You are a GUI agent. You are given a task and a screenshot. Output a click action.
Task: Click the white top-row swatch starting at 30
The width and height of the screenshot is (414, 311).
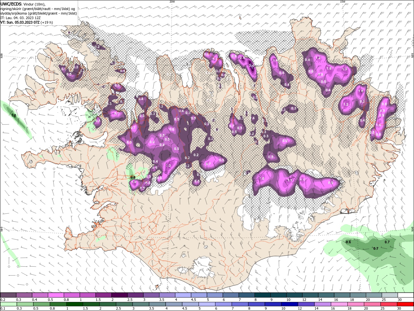(406, 295)
